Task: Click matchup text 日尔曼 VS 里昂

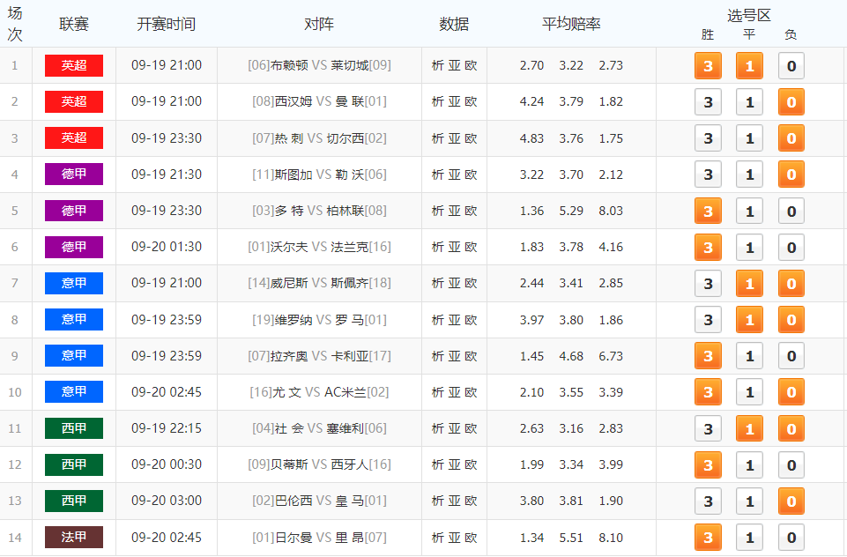Action: [x=319, y=538]
